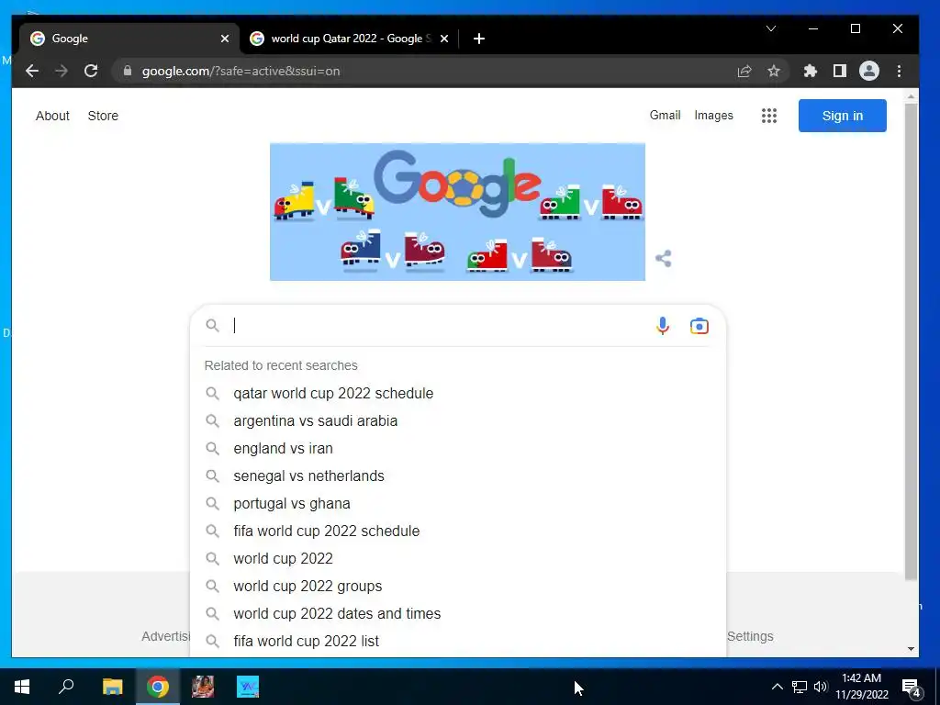Select suggestion fifa world cup 2022 list

(x=457, y=642)
